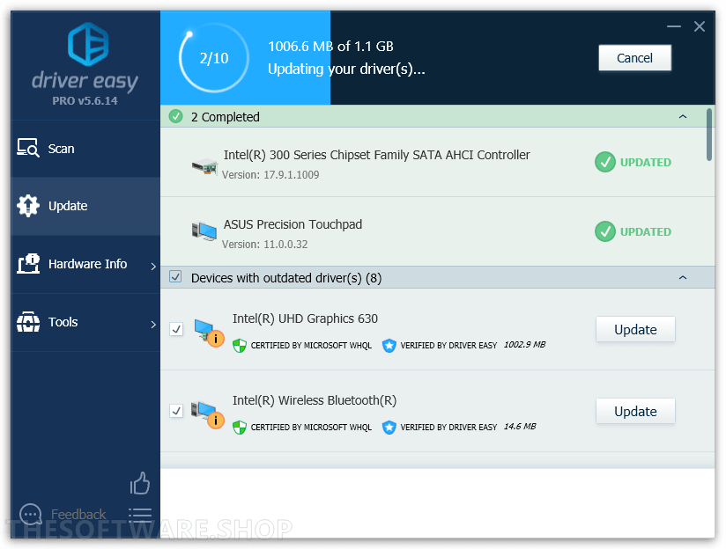The width and height of the screenshot is (726, 549).
Task: Click the 14.6 MB size label
Action: pyautogui.click(x=520, y=427)
